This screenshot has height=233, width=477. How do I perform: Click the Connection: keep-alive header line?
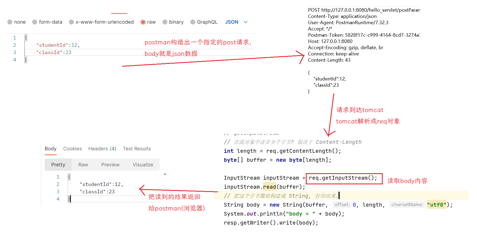[x=333, y=54]
